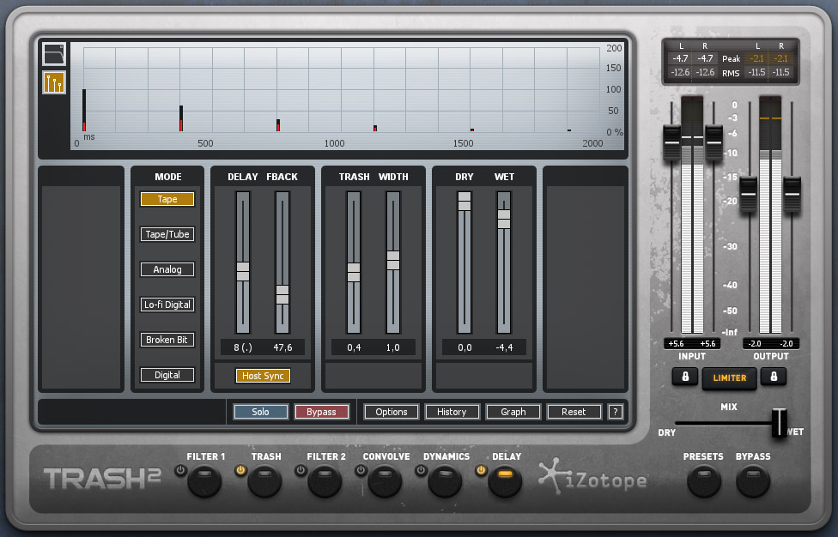Lock the output level faders
The image size is (838, 537).
774,378
